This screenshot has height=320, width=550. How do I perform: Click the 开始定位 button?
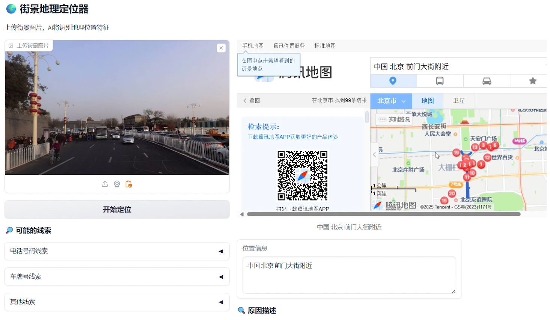(117, 210)
